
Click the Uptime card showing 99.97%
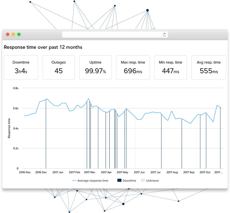95,67
